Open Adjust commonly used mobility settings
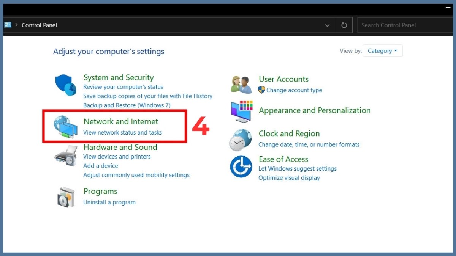This screenshot has height=256, width=456. pyautogui.click(x=136, y=175)
